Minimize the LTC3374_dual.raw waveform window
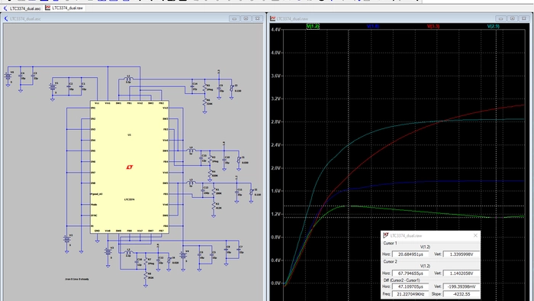The width and height of the screenshot is (534, 301). coord(500,18)
